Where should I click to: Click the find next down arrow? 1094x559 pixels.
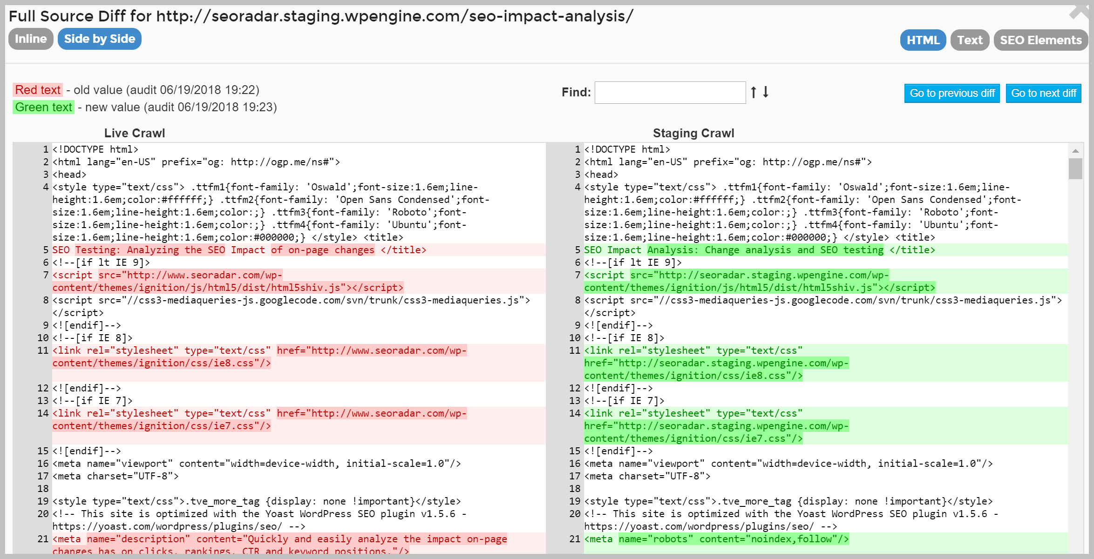click(x=766, y=92)
